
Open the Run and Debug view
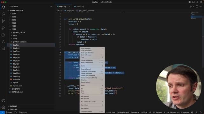tap(3, 28)
